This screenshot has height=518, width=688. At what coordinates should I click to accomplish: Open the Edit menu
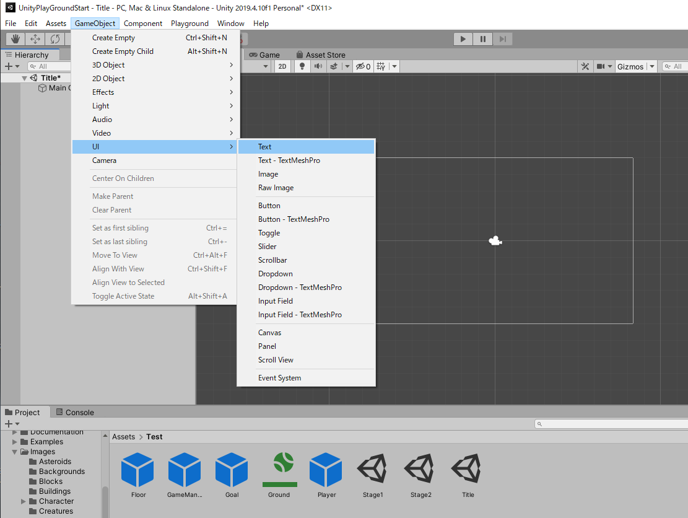pos(31,24)
